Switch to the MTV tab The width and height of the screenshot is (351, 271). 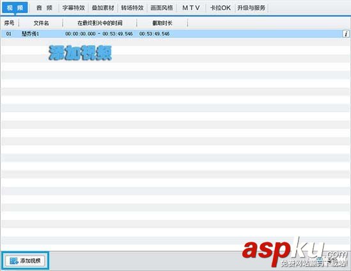(191, 8)
